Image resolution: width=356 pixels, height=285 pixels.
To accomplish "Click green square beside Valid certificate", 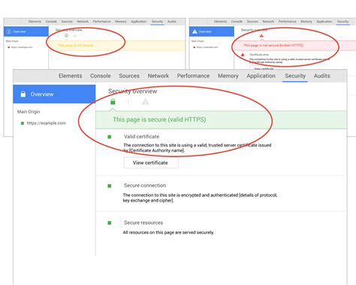I will (110, 137).
